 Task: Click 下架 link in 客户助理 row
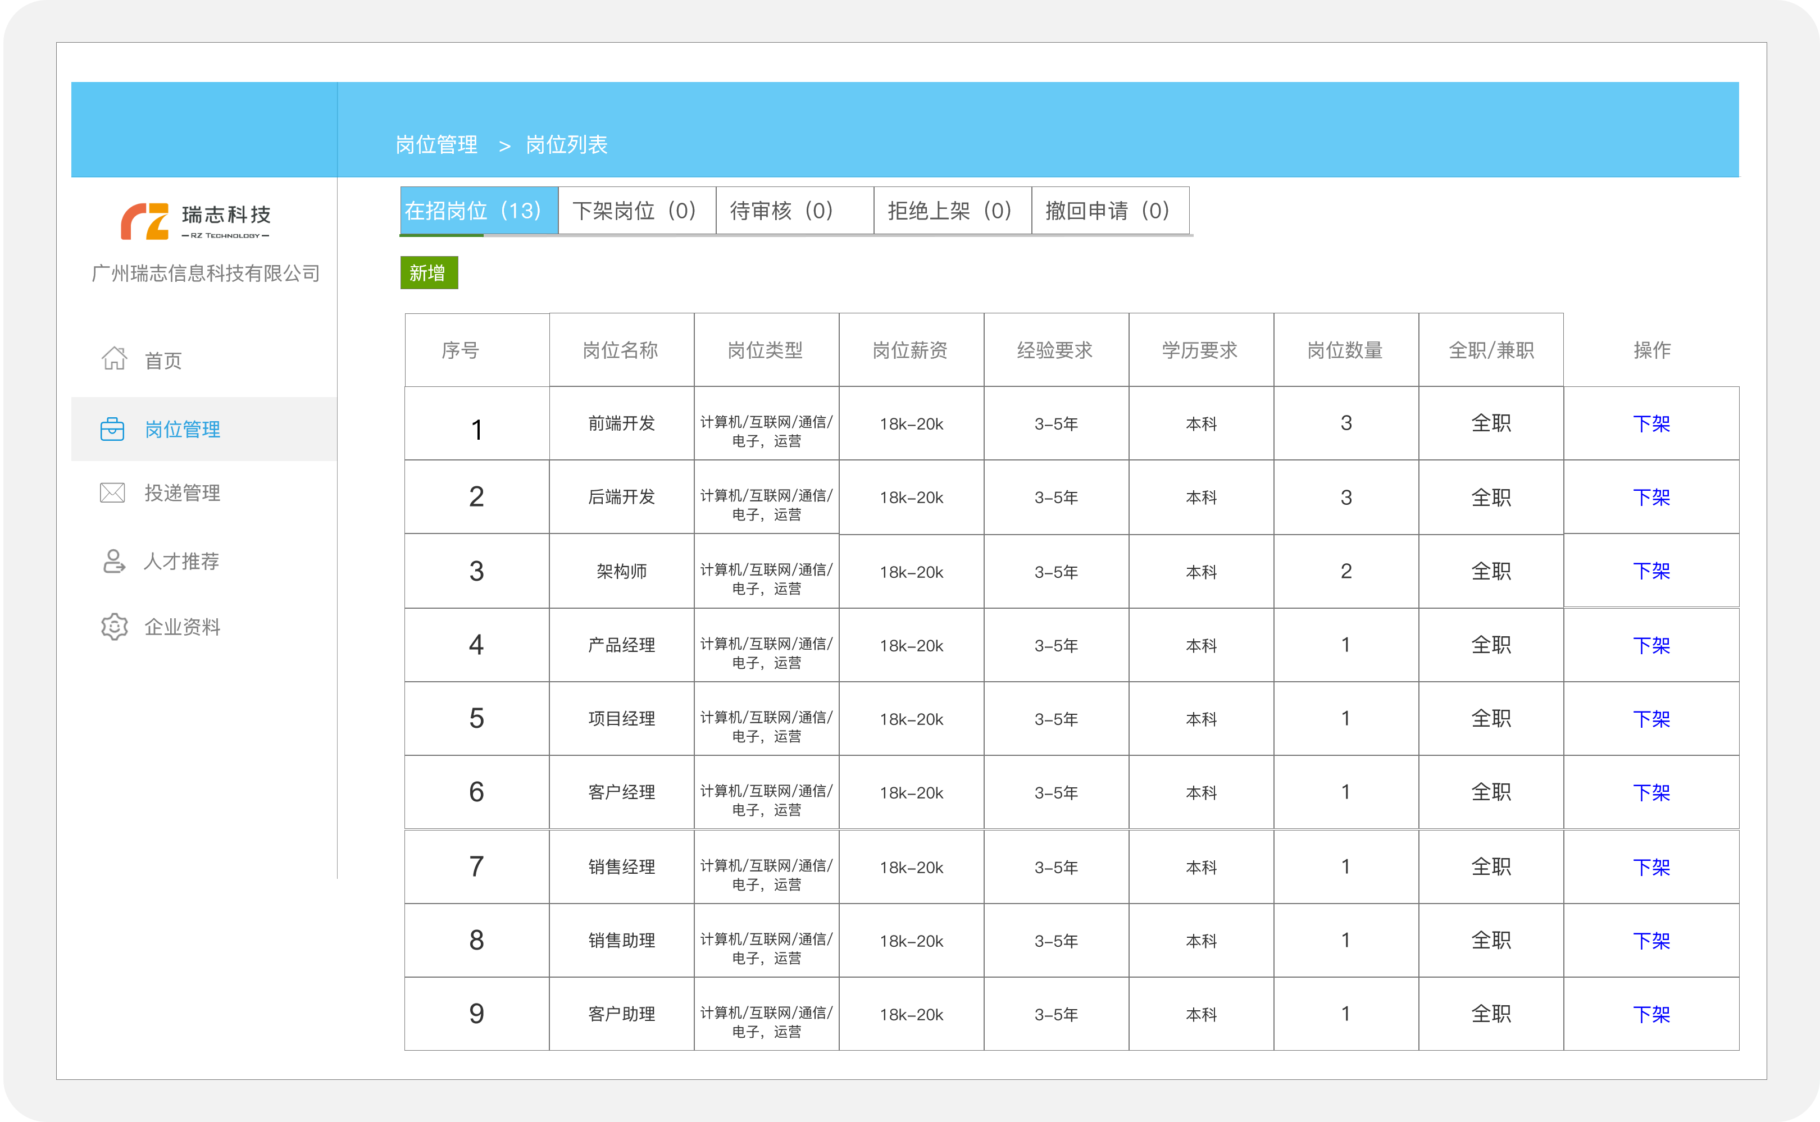[1651, 1014]
